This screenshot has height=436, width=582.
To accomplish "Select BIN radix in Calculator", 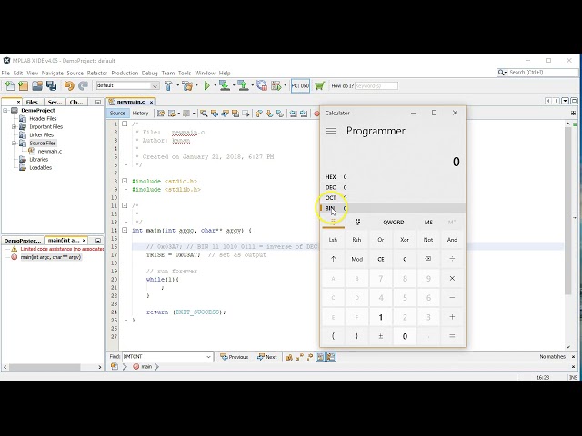I will 393,208.
